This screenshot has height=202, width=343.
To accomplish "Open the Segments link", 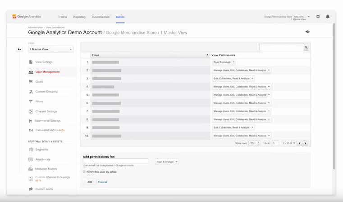I will [42, 149].
